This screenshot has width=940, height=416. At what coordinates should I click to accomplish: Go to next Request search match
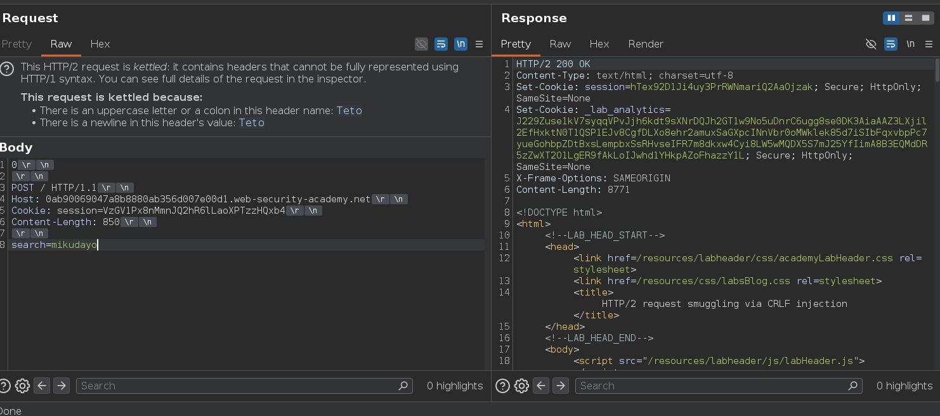(62, 386)
